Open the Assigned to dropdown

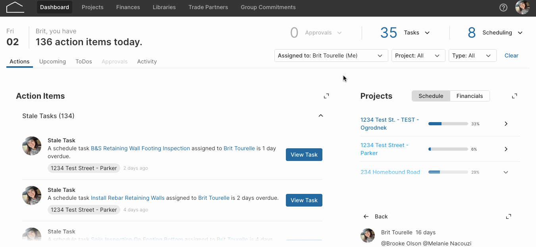pyautogui.click(x=331, y=56)
